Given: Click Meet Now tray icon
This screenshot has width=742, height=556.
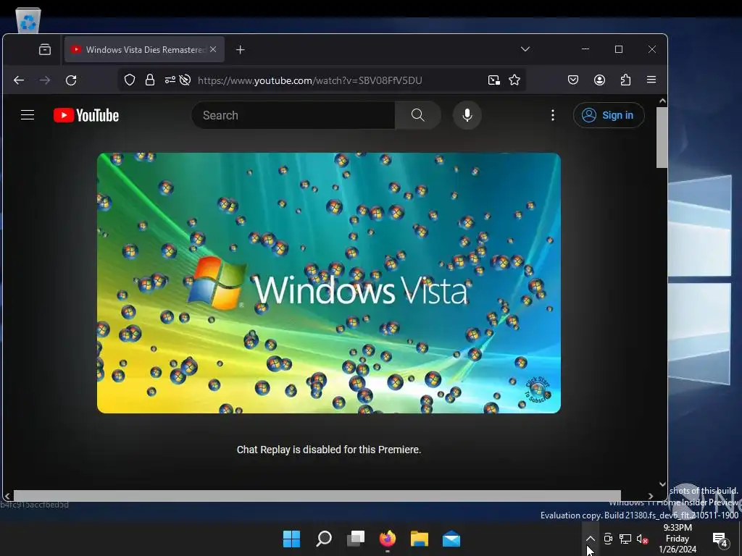Looking at the screenshot, I should pyautogui.click(x=608, y=539).
